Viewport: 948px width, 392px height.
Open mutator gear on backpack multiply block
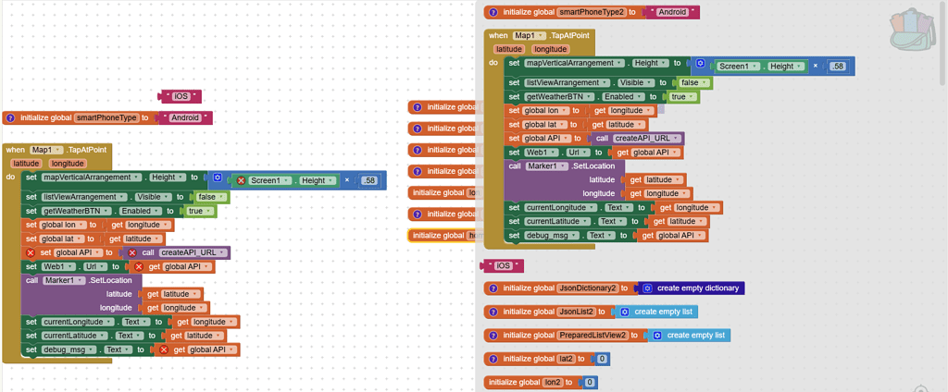coord(700,64)
